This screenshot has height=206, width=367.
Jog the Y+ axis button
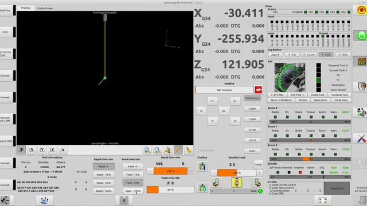tap(213, 101)
